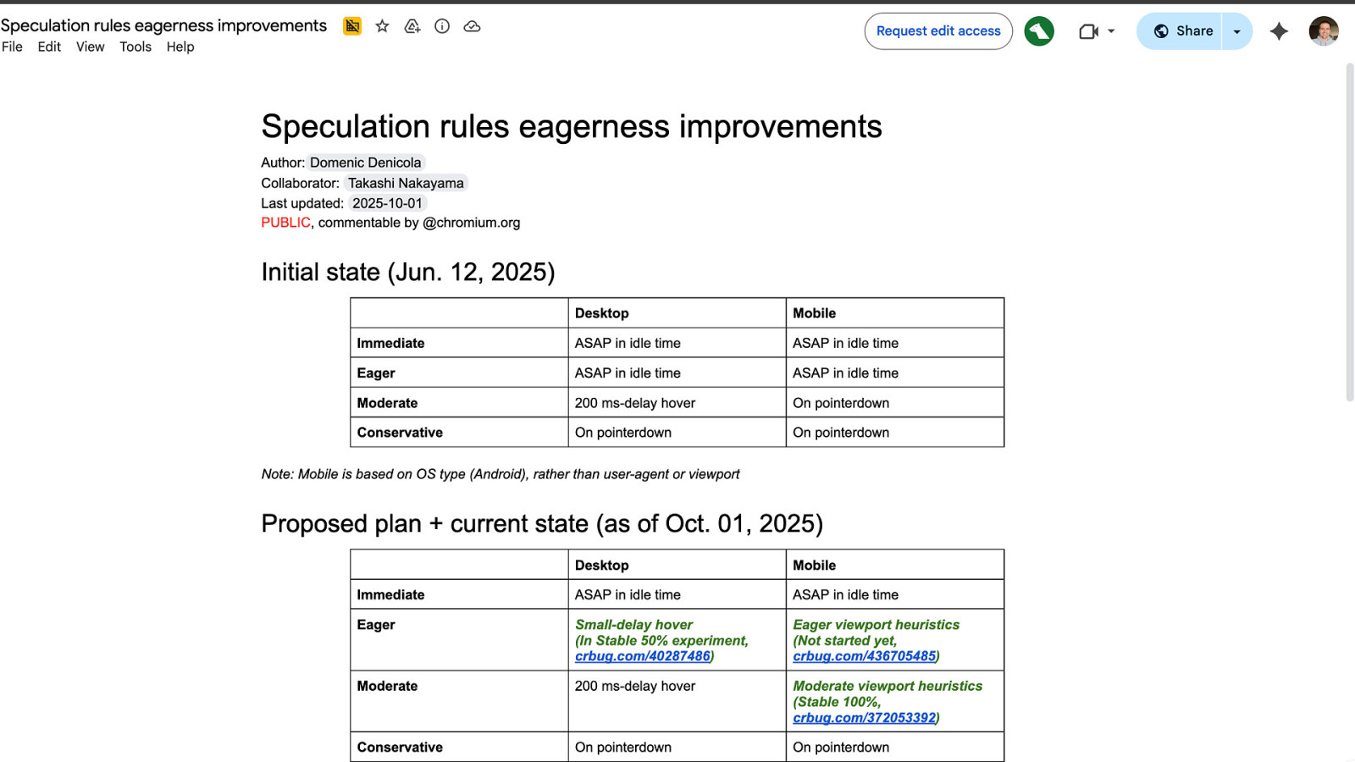
Task: Click the green anonymous viewer avatar
Action: [1039, 31]
